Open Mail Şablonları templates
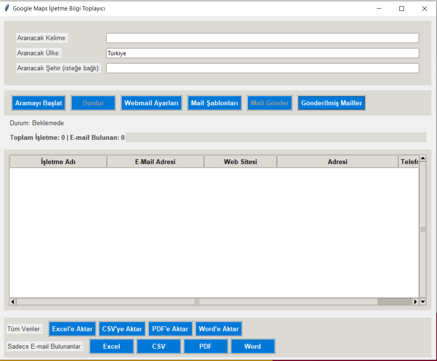Viewport: 437px width, 361px height. [214, 103]
